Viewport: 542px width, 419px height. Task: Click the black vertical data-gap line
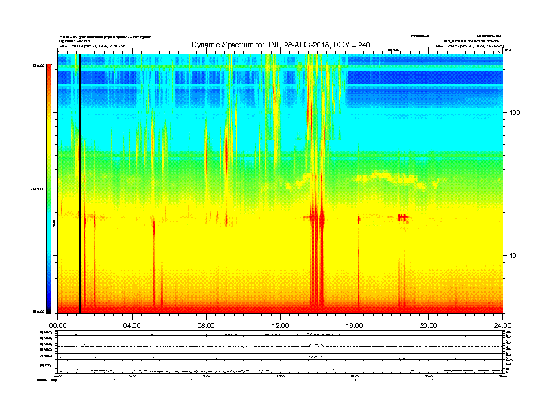click(79, 183)
